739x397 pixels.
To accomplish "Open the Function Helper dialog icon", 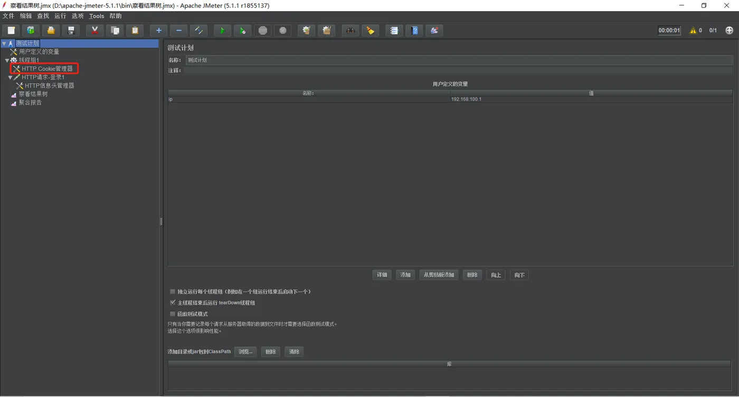I will click(x=394, y=31).
